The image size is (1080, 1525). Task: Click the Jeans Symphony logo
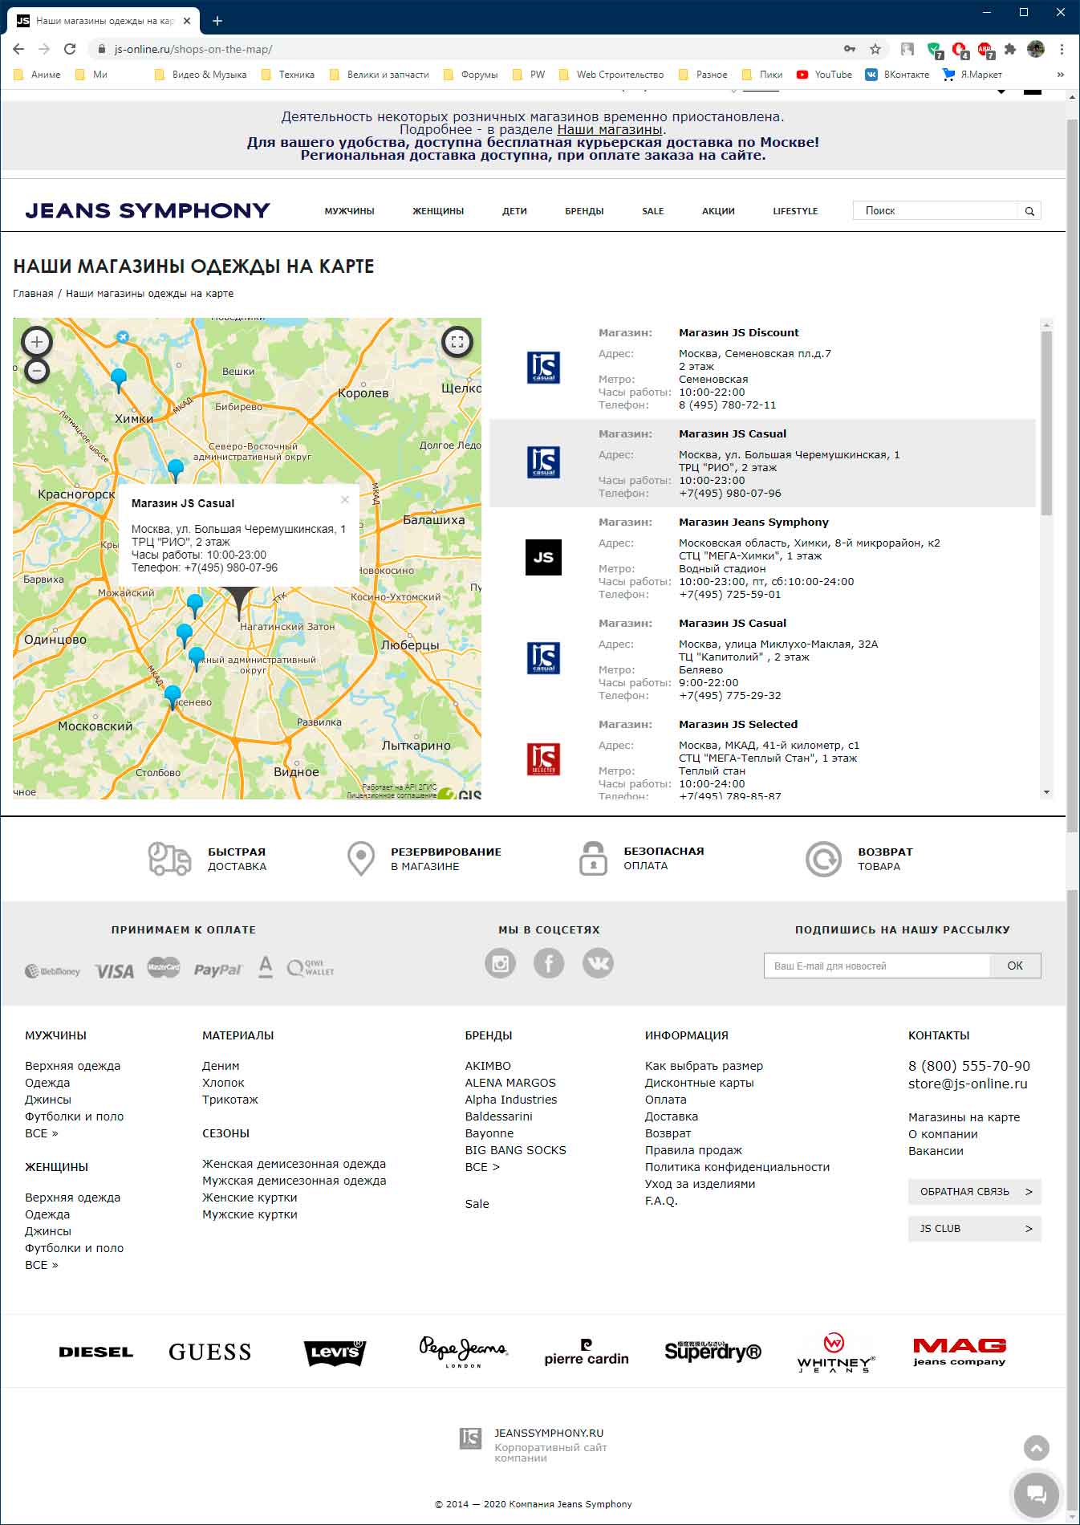148,210
